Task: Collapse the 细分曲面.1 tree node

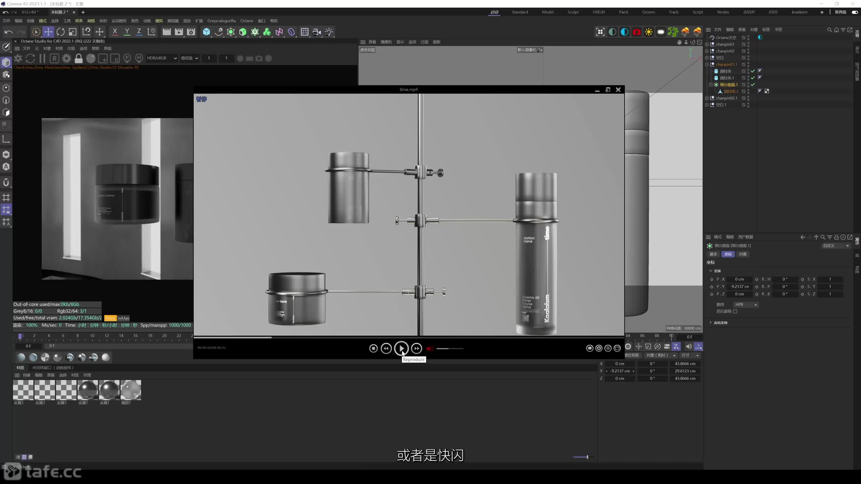Action: (x=711, y=85)
